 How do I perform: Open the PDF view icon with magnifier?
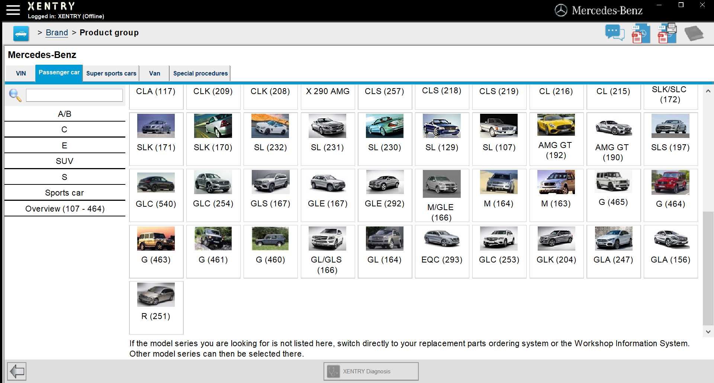click(x=640, y=33)
